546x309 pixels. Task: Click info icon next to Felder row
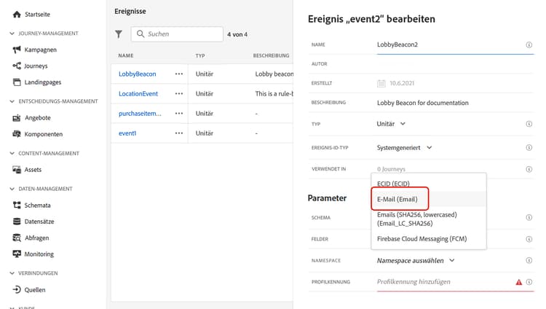[529, 239]
